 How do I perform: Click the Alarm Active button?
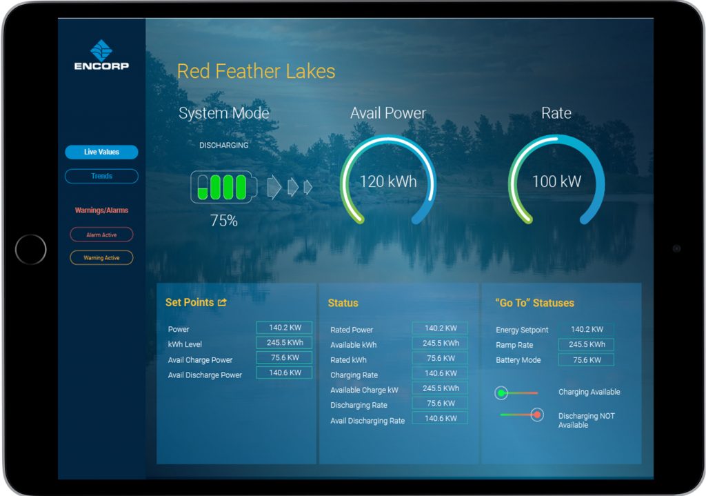pyautogui.click(x=101, y=235)
